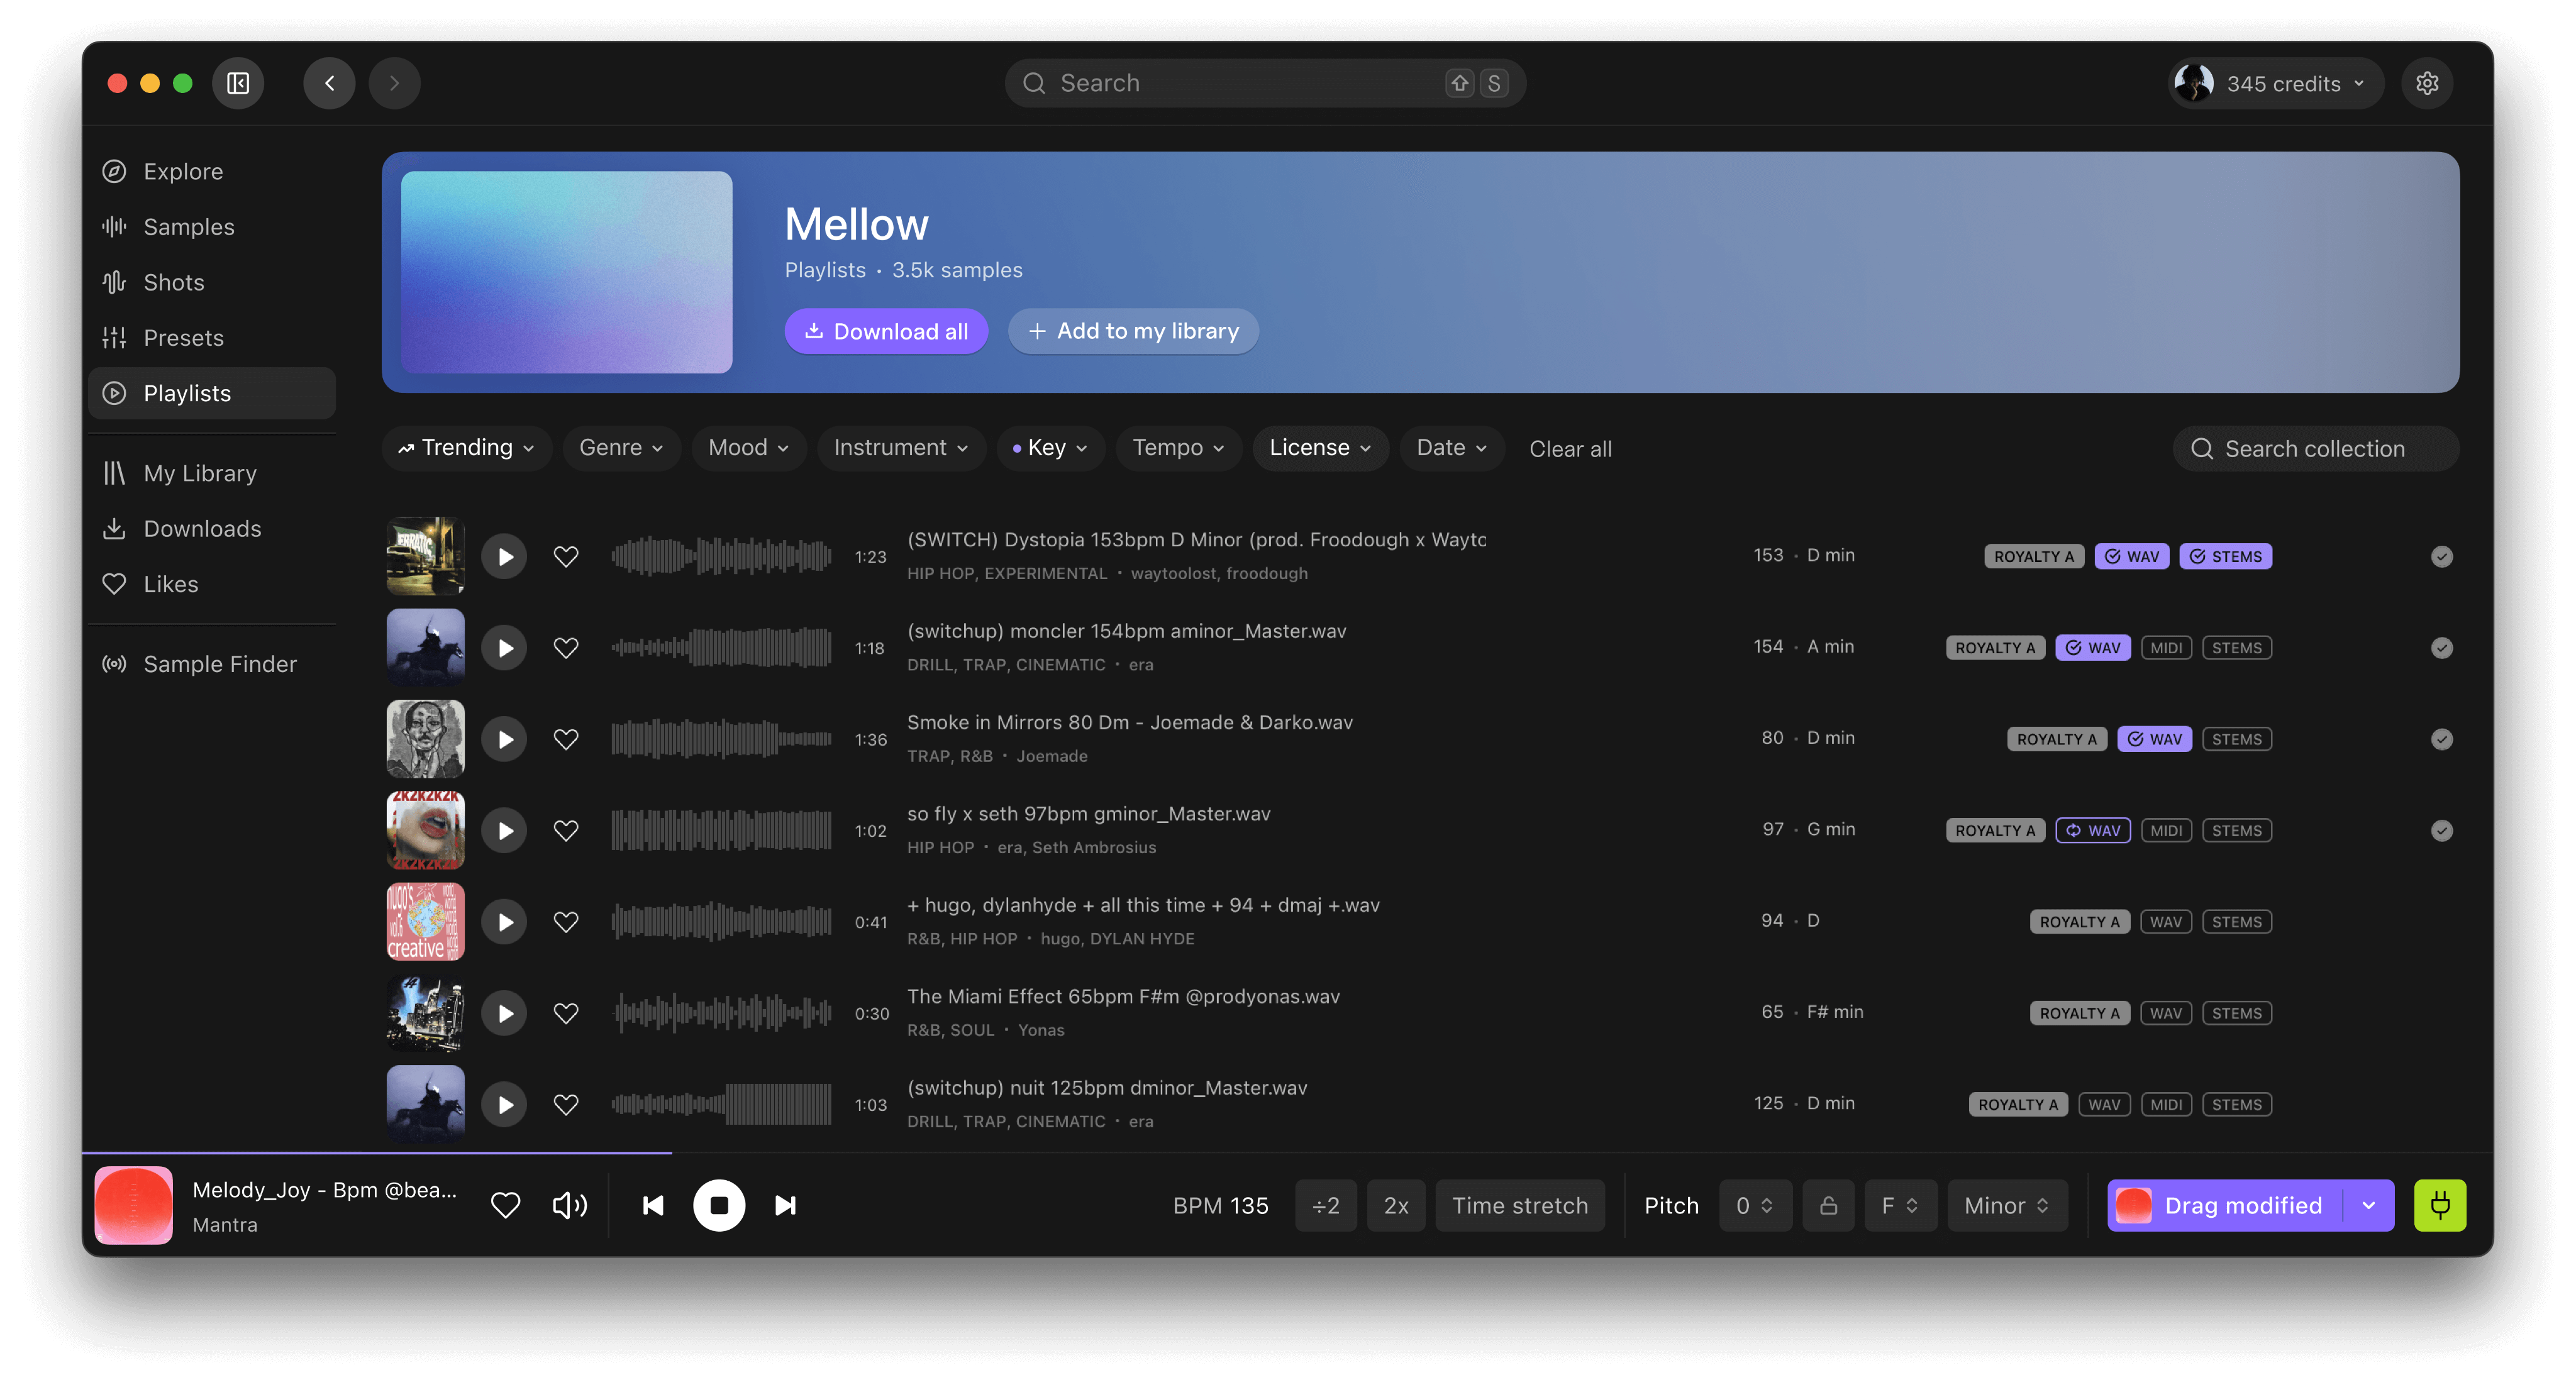
Task: Navigate back with the left arrow
Action: [x=329, y=83]
